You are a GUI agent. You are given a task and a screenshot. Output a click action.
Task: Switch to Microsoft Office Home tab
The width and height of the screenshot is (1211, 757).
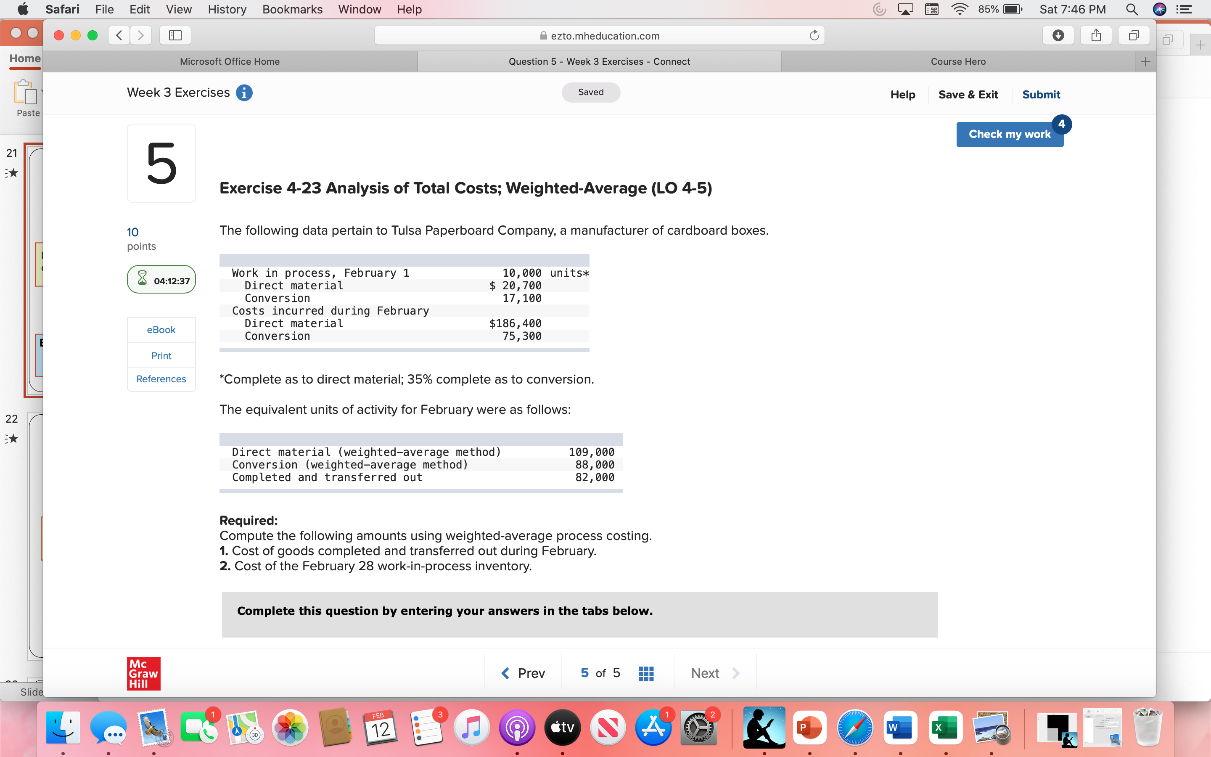(228, 60)
